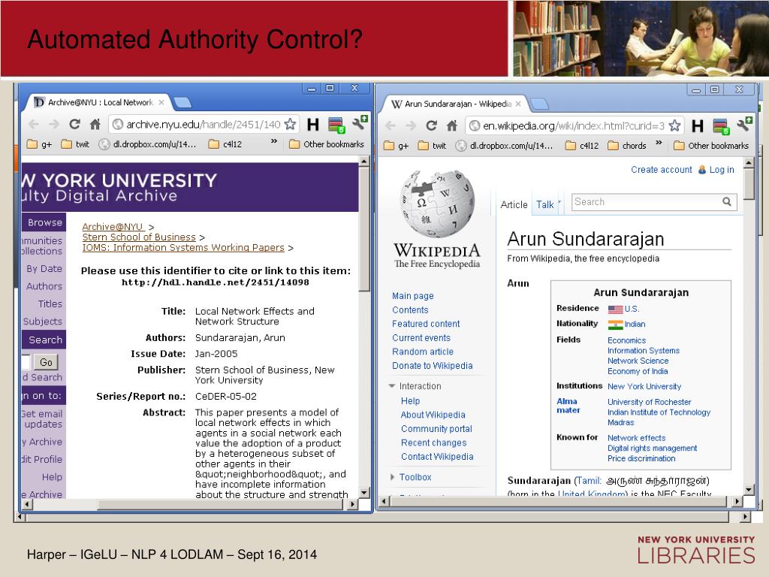
Task: Close the Arun Sundararajan Wikipedia tab
Action: click(x=518, y=104)
